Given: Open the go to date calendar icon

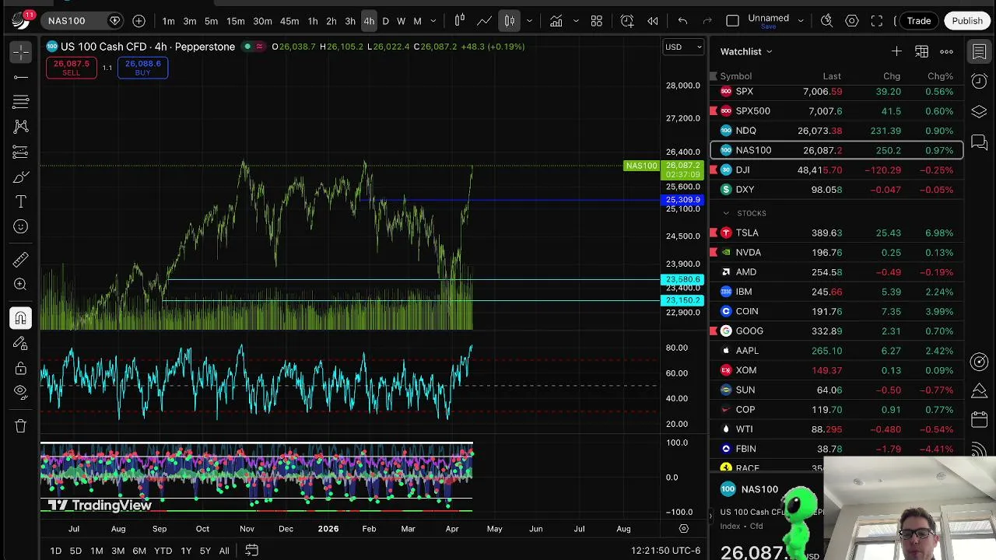Looking at the screenshot, I should [x=251, y=551].
